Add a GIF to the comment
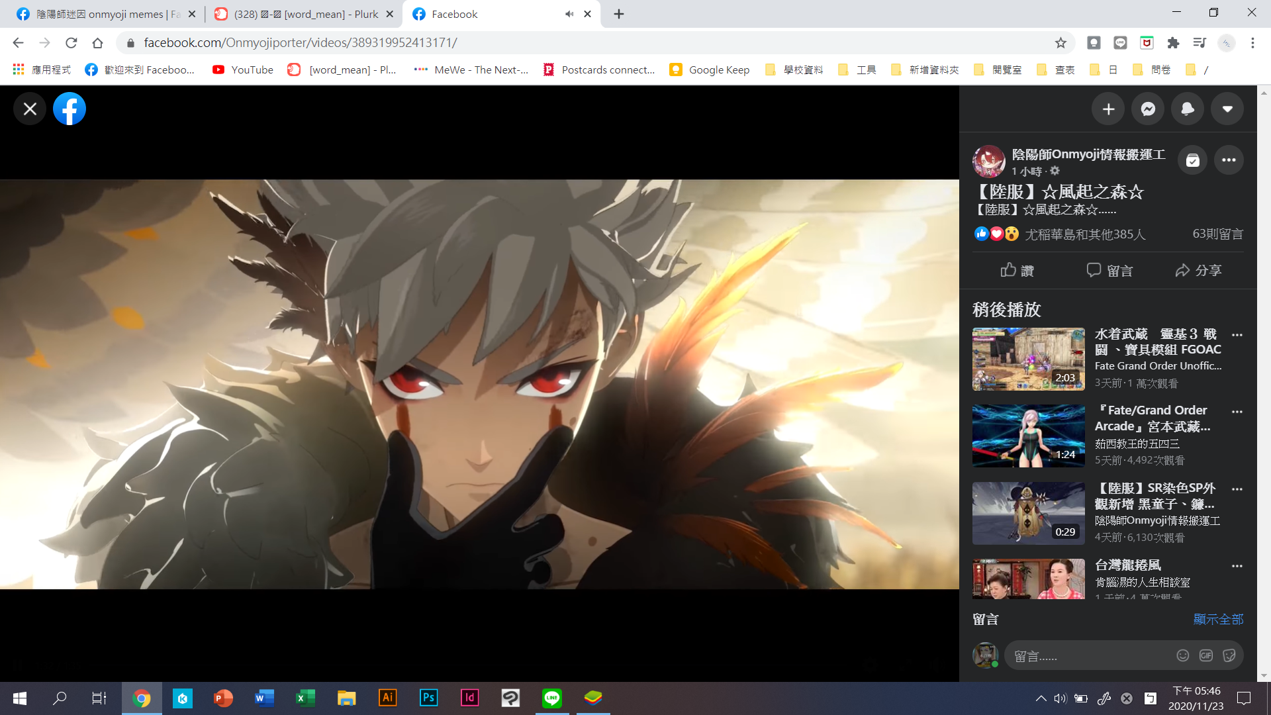 (x=1206, y=655)
